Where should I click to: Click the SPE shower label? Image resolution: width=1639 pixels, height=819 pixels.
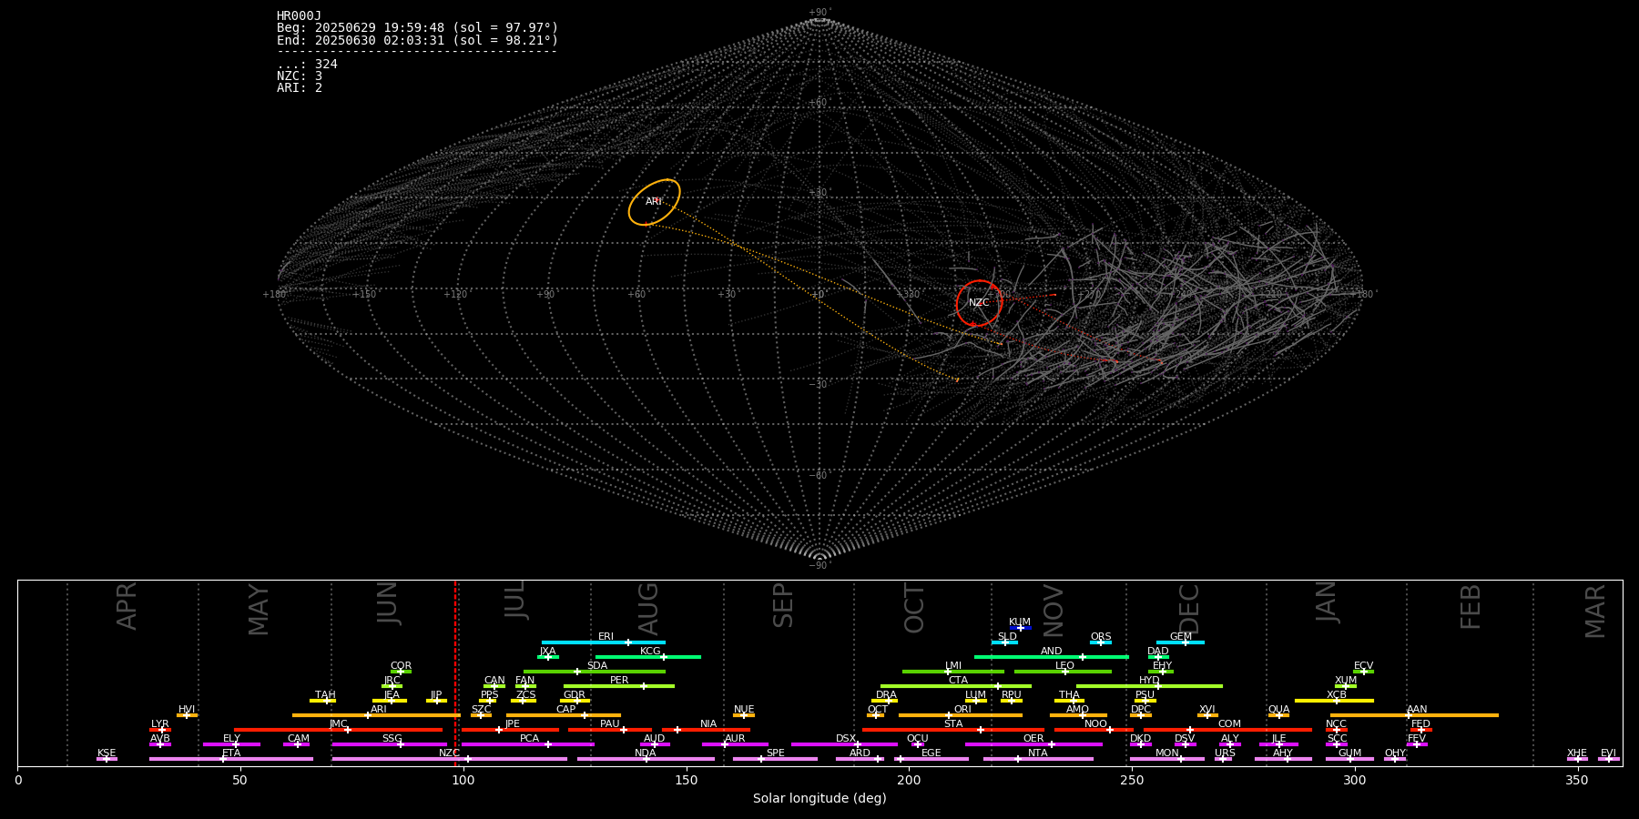point(776,753)
